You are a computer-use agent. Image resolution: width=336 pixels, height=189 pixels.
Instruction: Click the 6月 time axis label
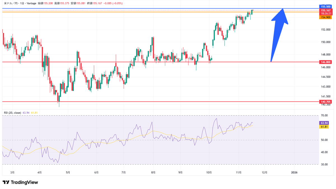[97, 173]
